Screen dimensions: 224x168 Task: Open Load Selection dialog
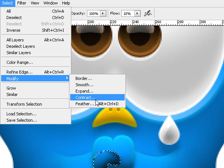point(35,114)
